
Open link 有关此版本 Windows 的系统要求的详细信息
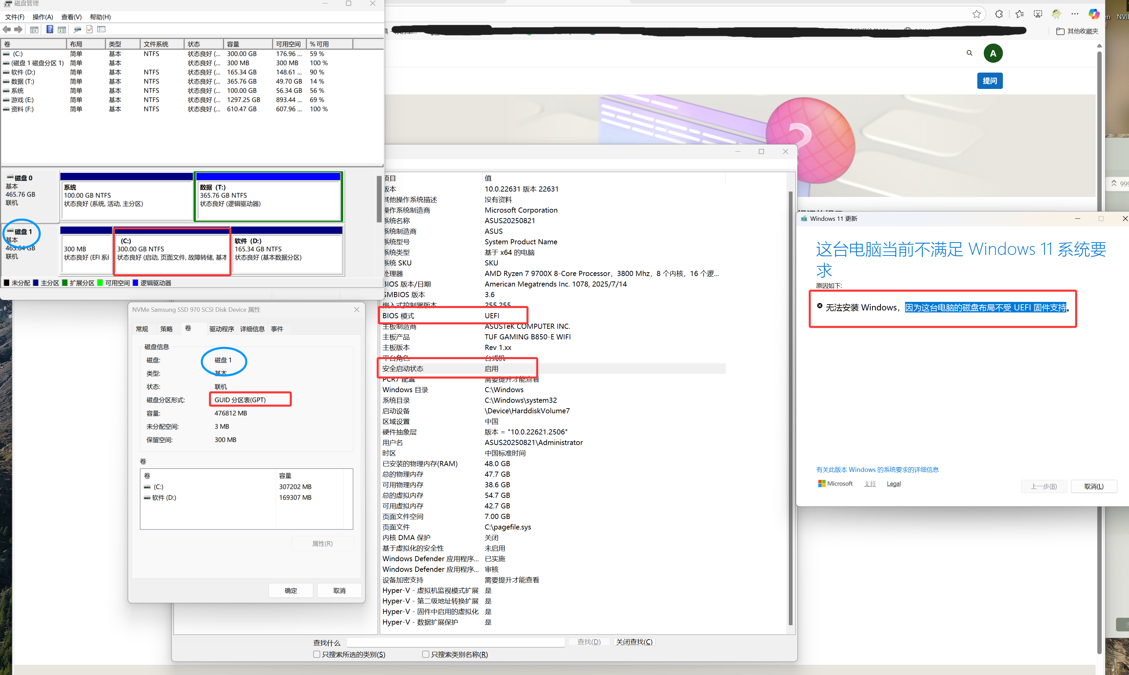[x=877, y=470]
